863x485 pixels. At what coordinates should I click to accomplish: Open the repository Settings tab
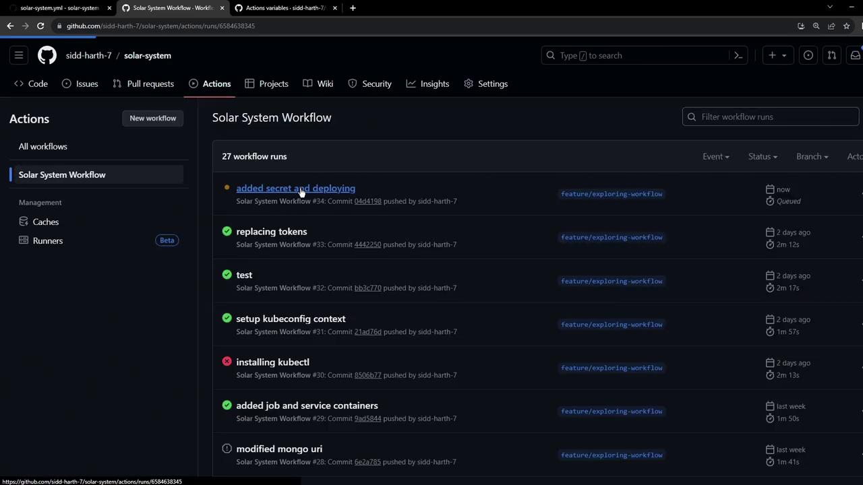pos(485,84)
